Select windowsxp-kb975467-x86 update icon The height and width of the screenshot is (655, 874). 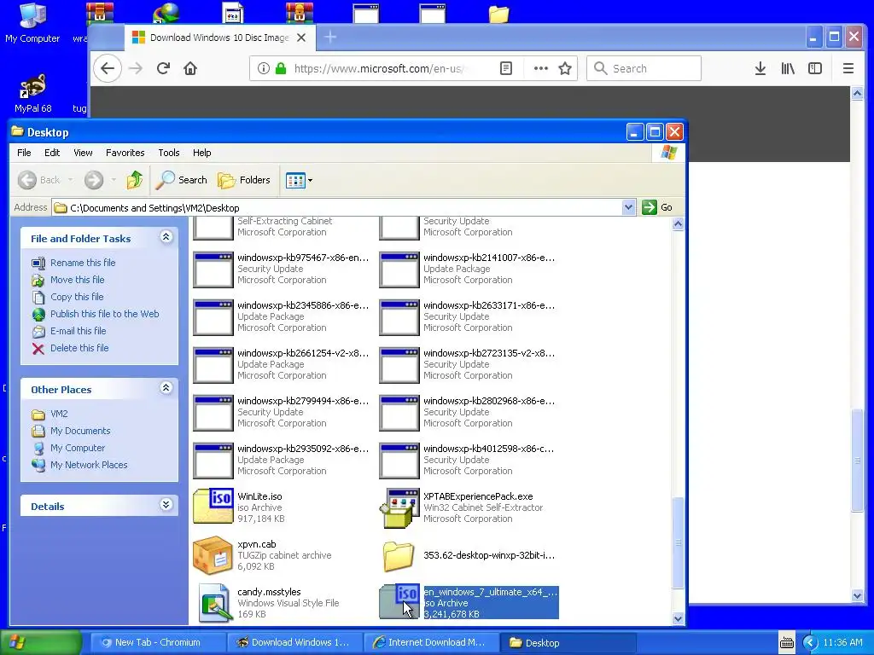point(213,270)
